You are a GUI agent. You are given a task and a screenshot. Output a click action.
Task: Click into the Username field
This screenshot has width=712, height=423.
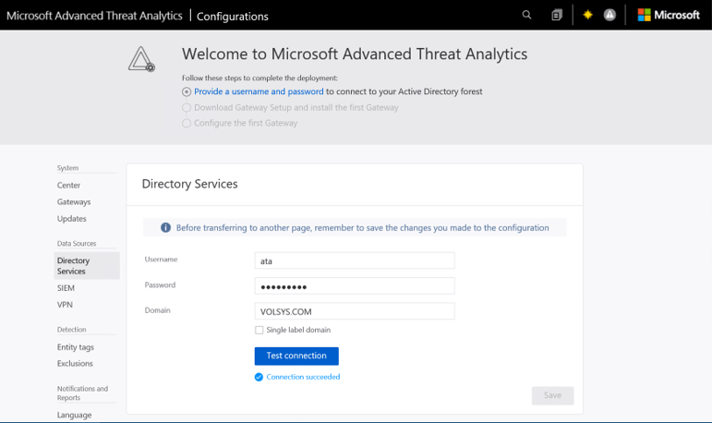point(355,260)
